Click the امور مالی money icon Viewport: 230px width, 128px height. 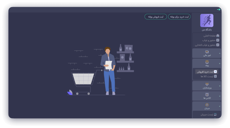click(x=207, y=52)
